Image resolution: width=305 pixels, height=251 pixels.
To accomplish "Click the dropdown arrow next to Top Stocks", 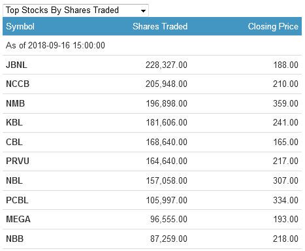I will [143, 11].
